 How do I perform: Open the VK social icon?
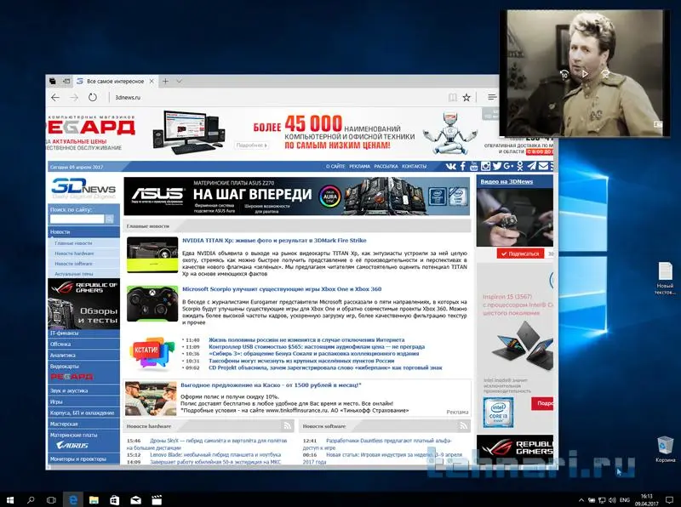(451, 166)
